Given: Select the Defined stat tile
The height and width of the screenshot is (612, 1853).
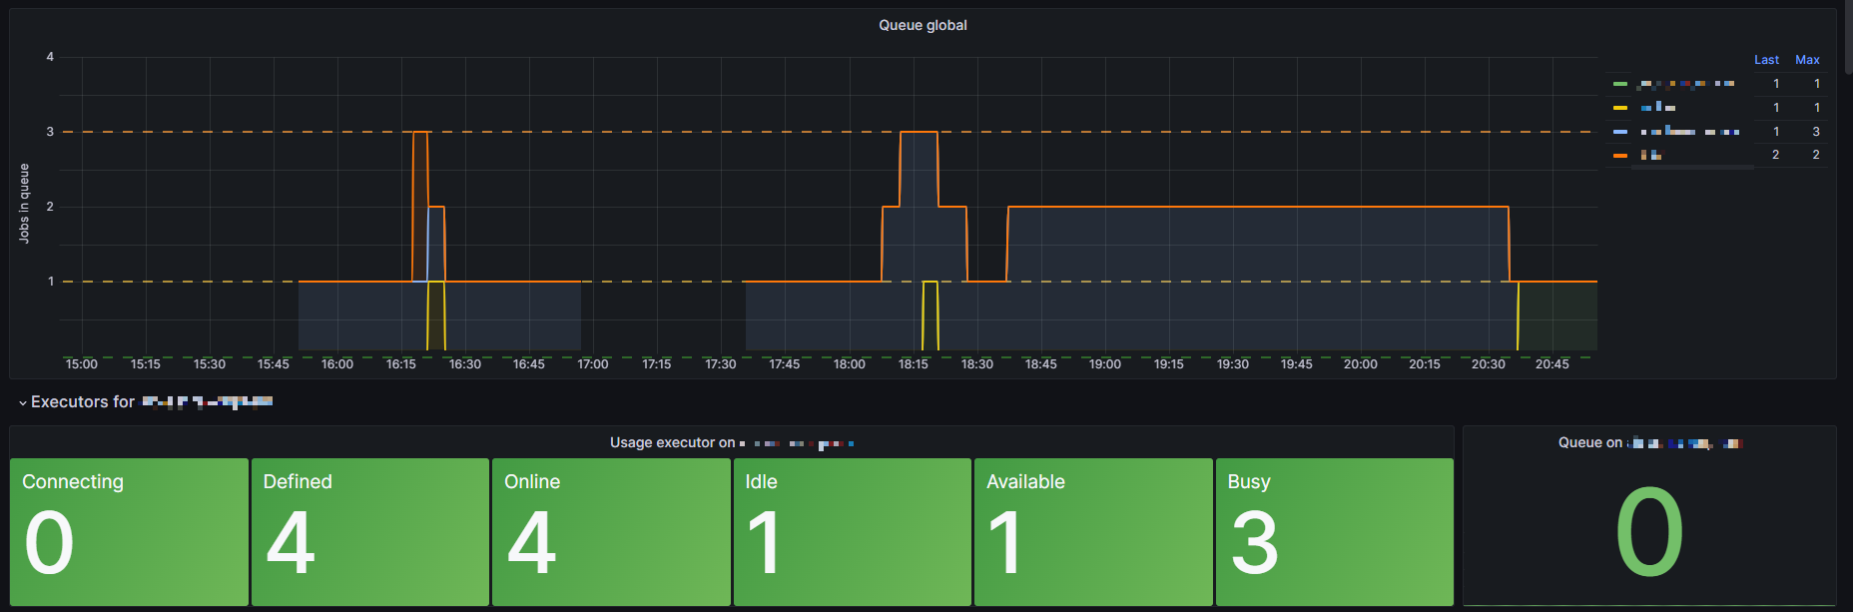Looking at the screenshot, I should (370, 532).
